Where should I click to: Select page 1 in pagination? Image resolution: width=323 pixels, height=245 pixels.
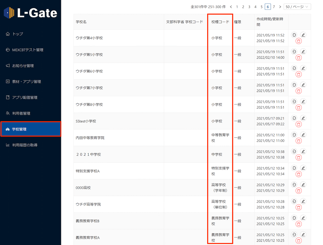click(x=237, y=7)
